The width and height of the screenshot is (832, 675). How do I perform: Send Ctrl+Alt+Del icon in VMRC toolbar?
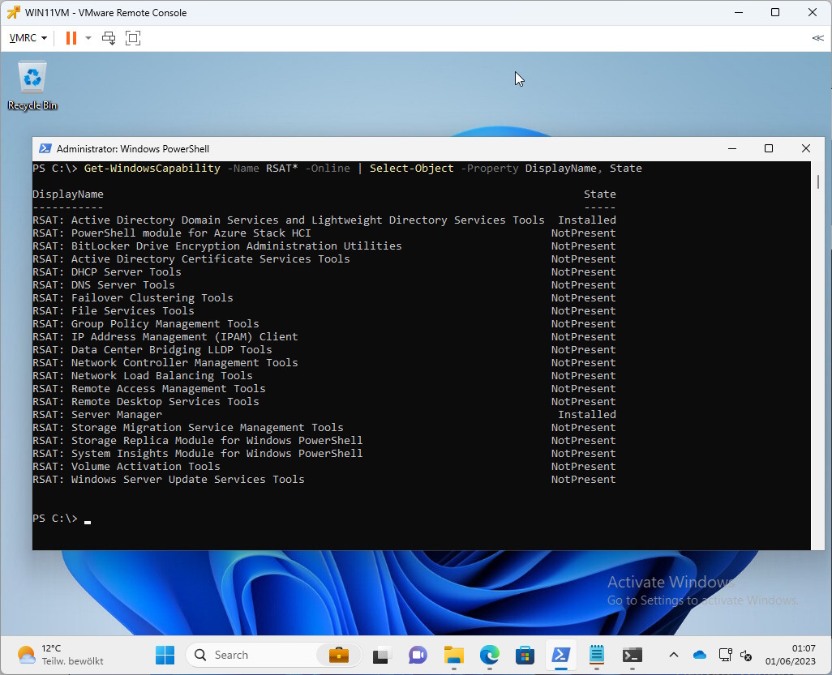pos(109,38)
